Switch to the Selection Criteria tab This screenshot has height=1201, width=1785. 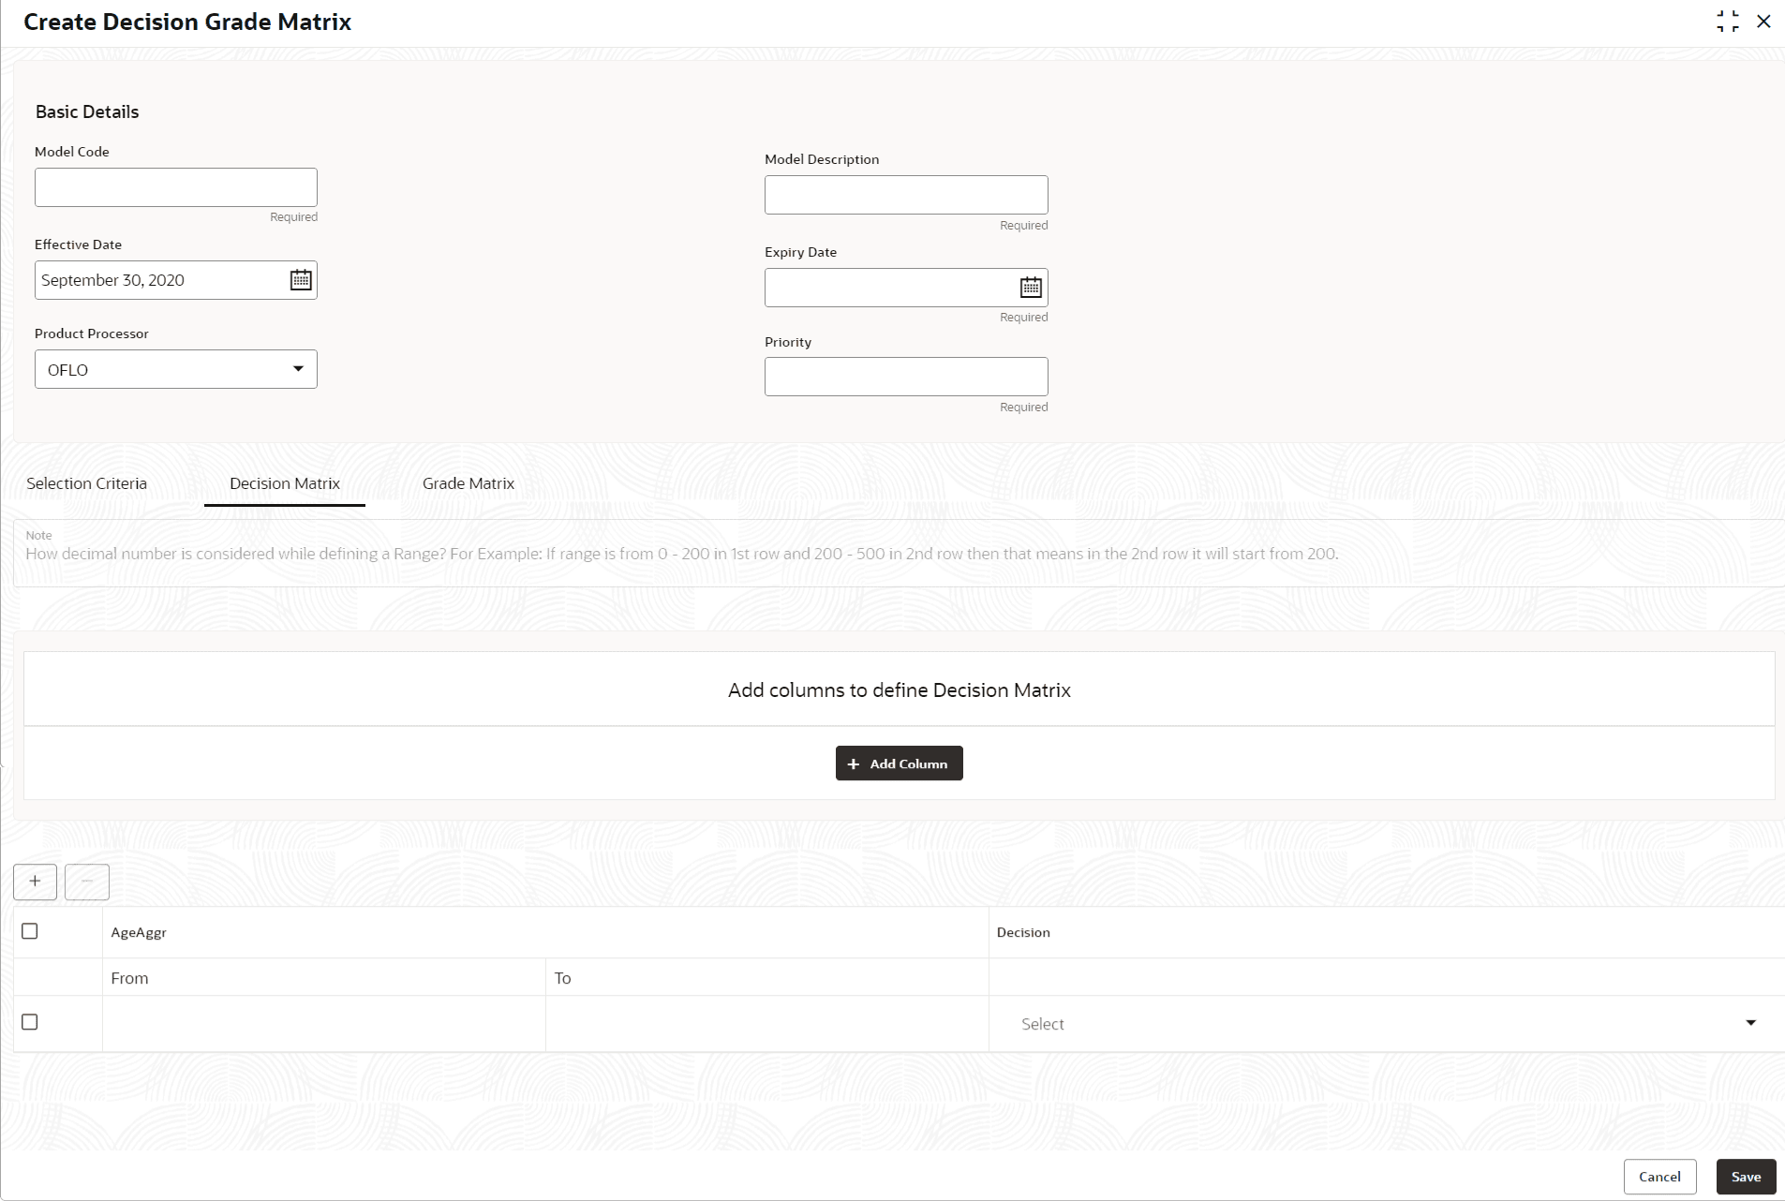click(87, 483)
